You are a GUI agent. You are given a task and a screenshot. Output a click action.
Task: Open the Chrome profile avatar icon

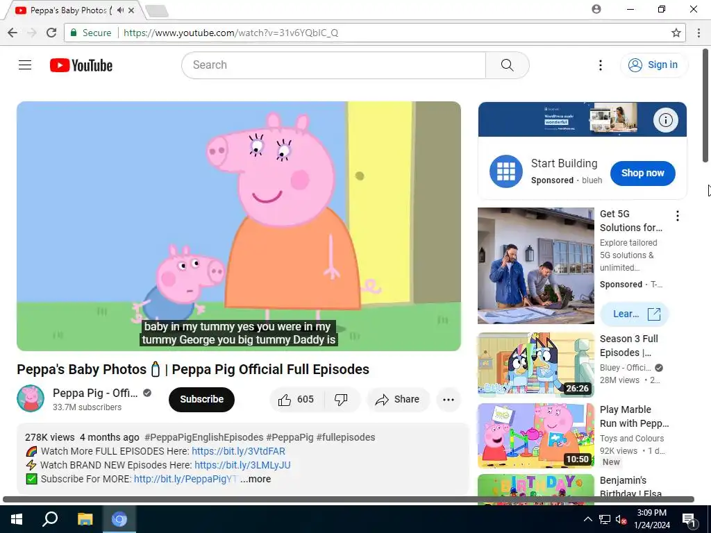pos(596,9)
